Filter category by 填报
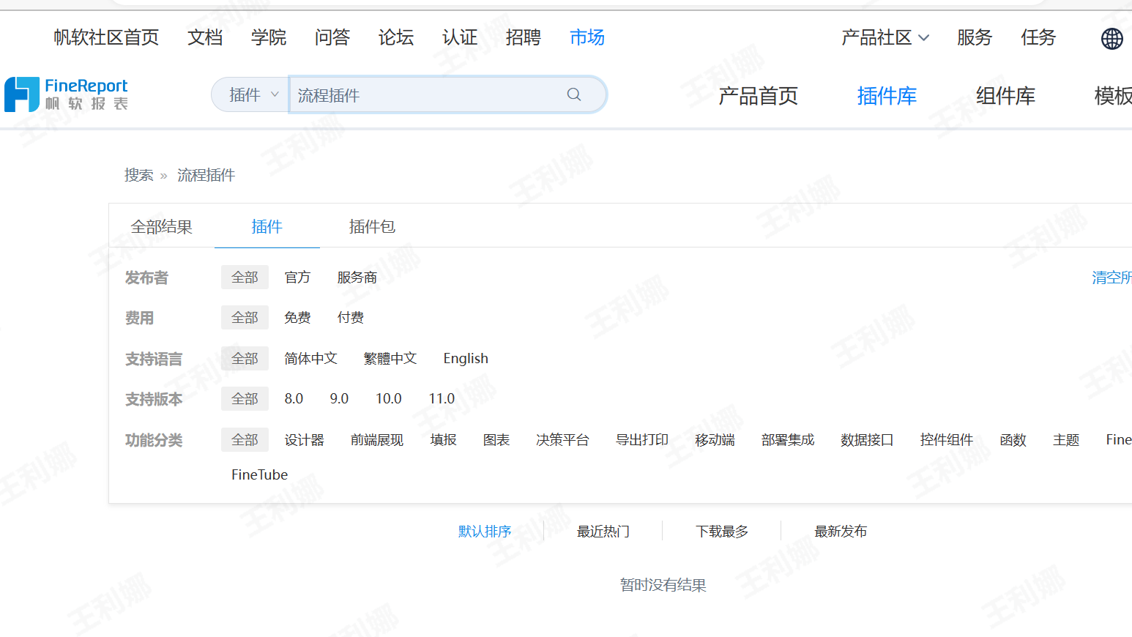The height and width of the screenshot is (637, 1132). 443,440
